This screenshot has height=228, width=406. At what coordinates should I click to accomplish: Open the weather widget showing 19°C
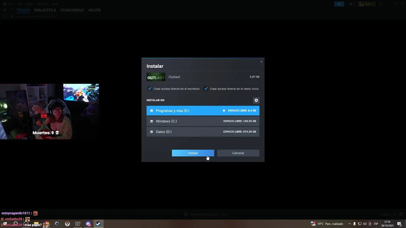coord(327,224)
